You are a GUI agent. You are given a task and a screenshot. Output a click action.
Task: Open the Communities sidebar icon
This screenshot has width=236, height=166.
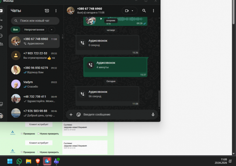(x=1, y=44)
